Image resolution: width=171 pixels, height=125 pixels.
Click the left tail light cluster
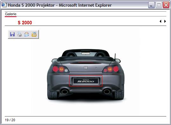tap(60, 69)
